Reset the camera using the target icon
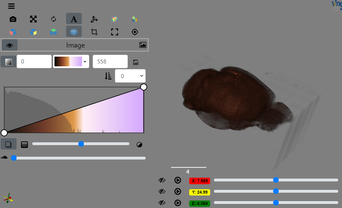Screen dimensions: 342x208 [134, 32]
